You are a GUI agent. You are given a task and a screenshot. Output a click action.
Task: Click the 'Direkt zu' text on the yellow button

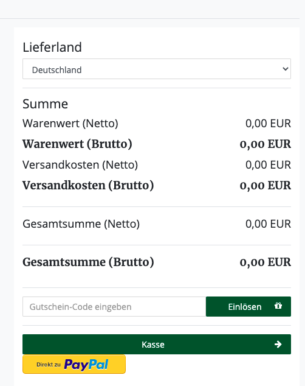[x=49, y=365]
